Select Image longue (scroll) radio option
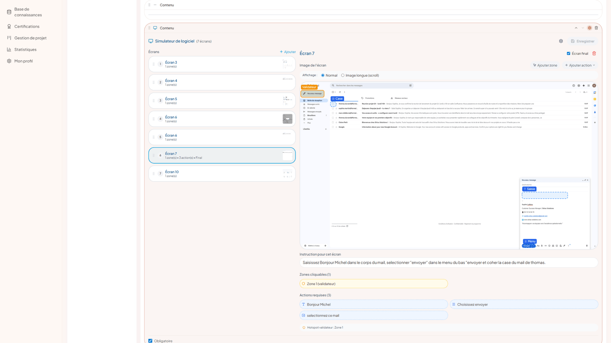Viewport: 611px width, 343px height. [x=343, y=75]
